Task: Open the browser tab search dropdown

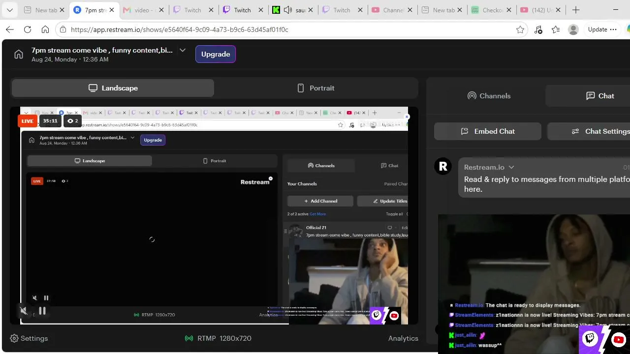Action: pos(9,10)
